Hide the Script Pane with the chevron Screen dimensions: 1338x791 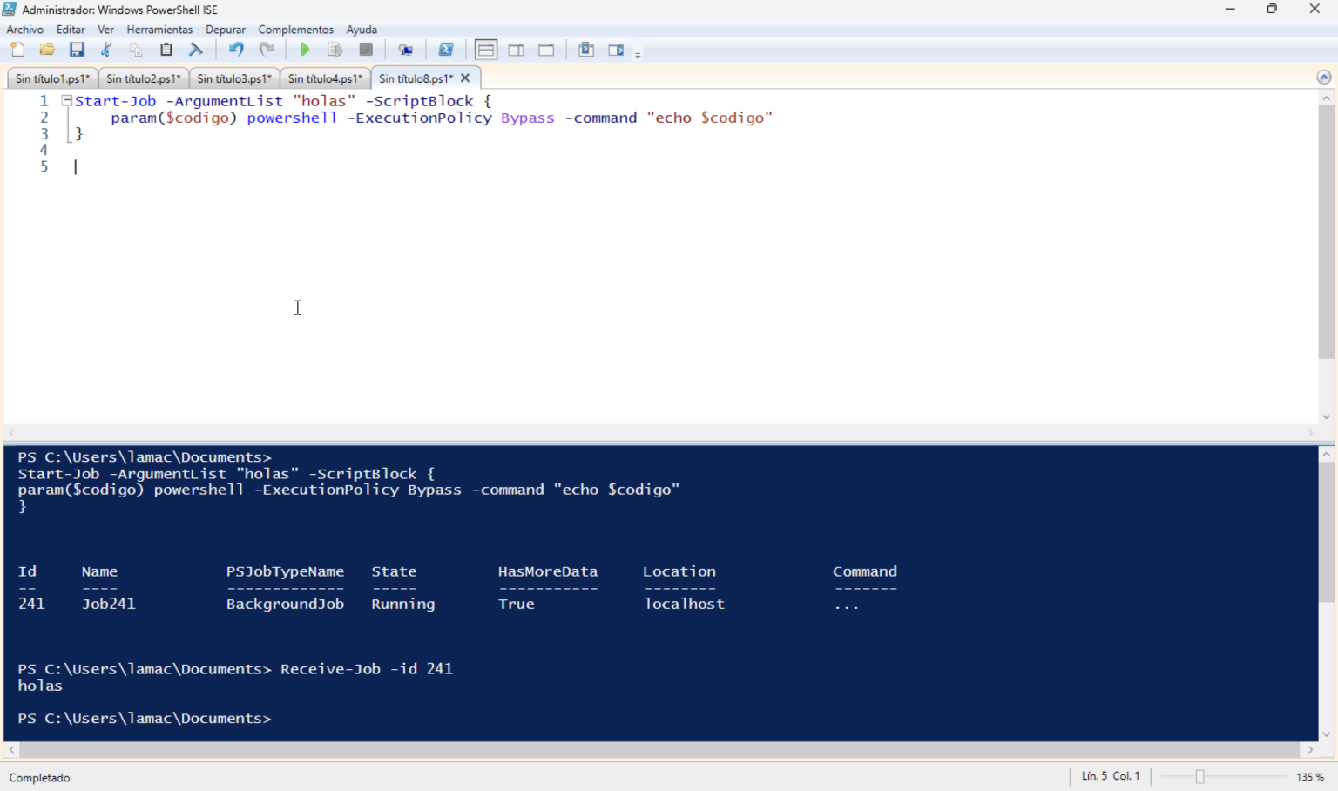[x=1323, y=77]
